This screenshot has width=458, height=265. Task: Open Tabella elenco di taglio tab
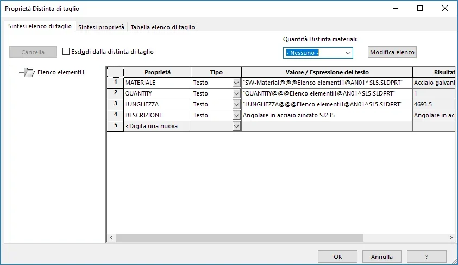(x=162, y=27)
